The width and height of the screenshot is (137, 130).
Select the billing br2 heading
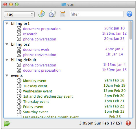point(20,44)
